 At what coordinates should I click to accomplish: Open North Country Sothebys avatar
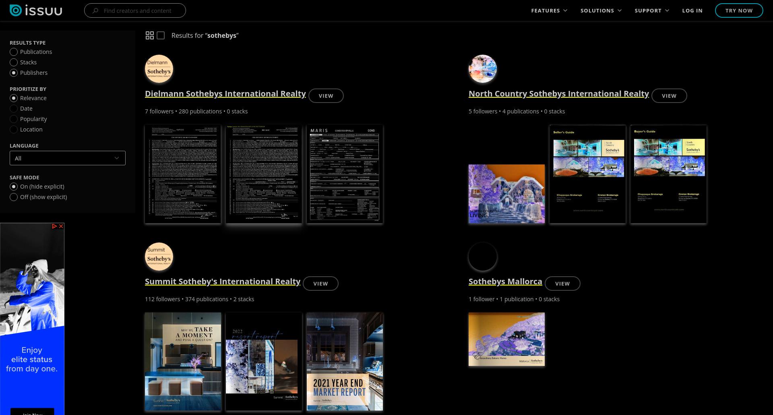pyautogui.click(x=483, y=69)
